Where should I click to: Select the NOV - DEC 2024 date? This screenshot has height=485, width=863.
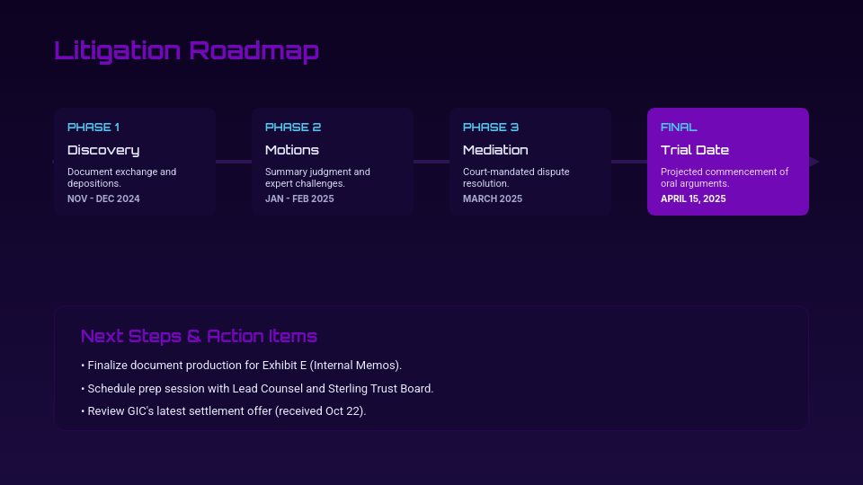coord(103,198)
